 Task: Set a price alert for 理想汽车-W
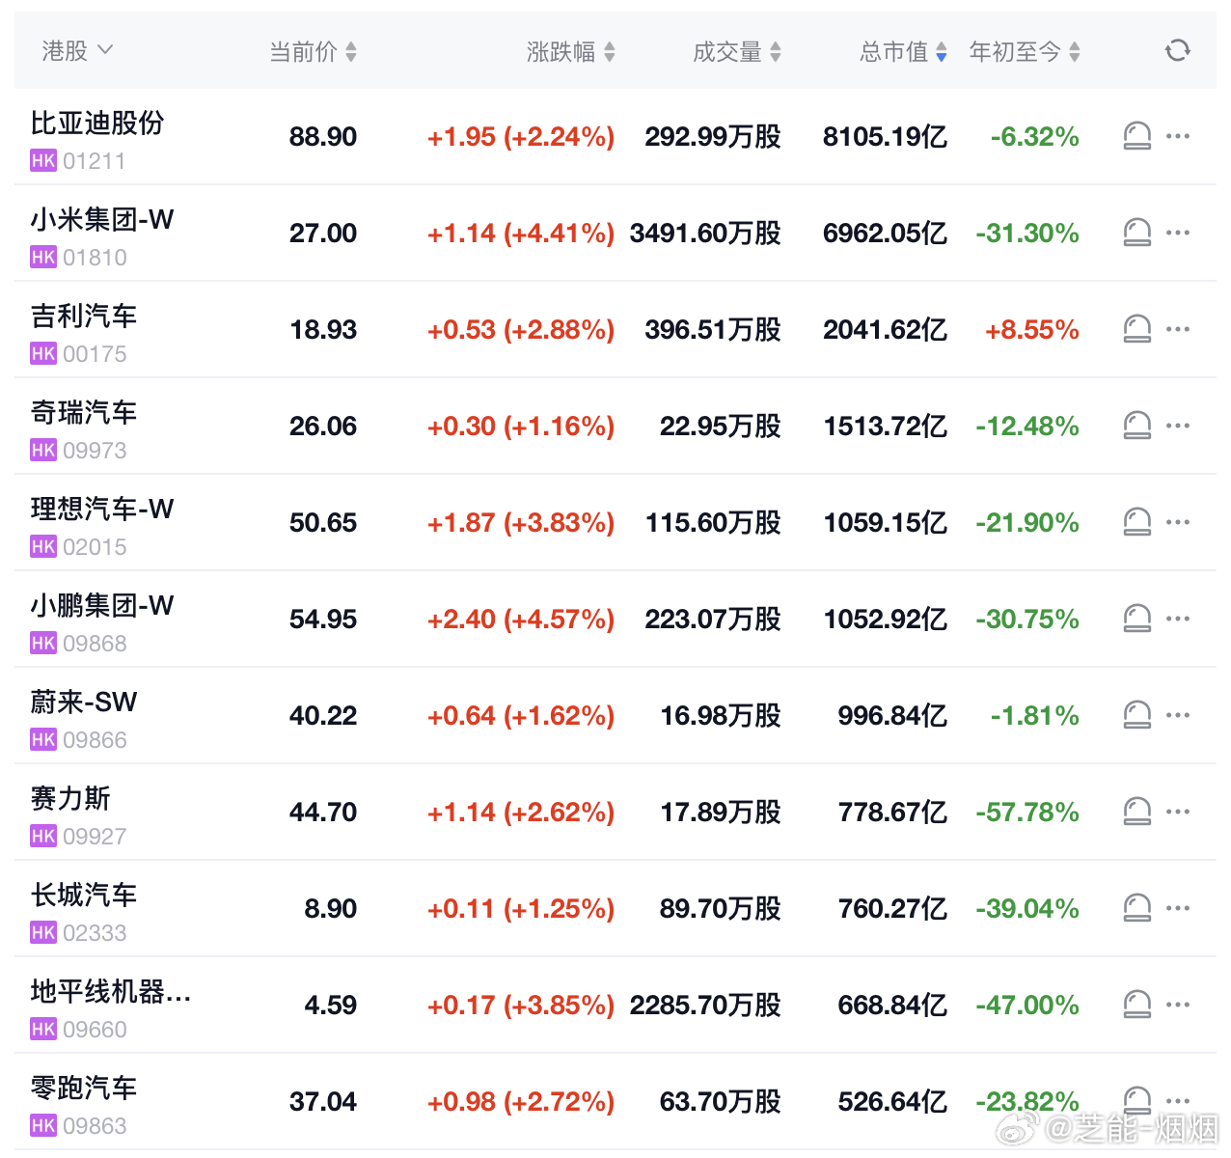click(x=1137, y=522)
